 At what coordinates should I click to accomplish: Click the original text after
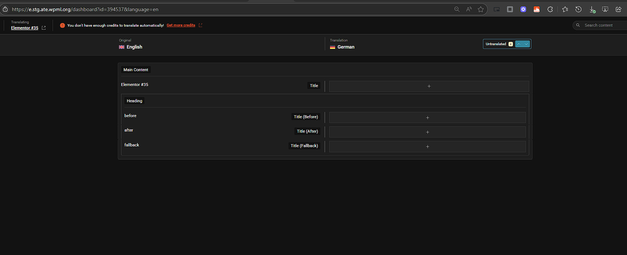[x=129, y=130]
